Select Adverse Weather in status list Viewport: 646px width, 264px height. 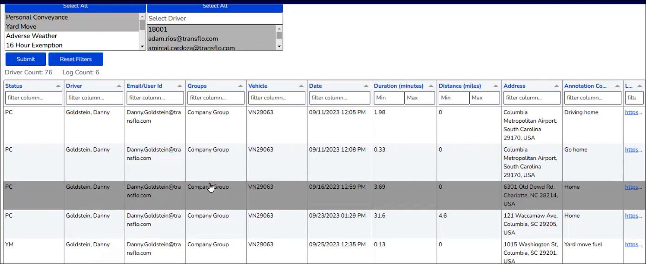pos(32,36)
